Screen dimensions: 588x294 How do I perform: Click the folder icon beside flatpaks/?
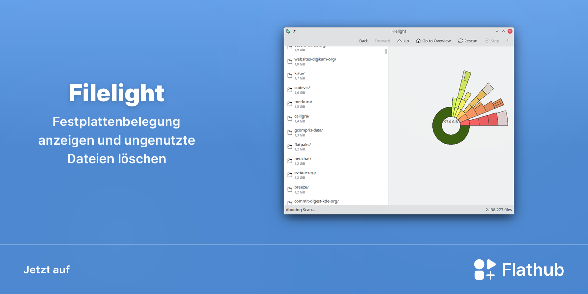pos(290,147)
